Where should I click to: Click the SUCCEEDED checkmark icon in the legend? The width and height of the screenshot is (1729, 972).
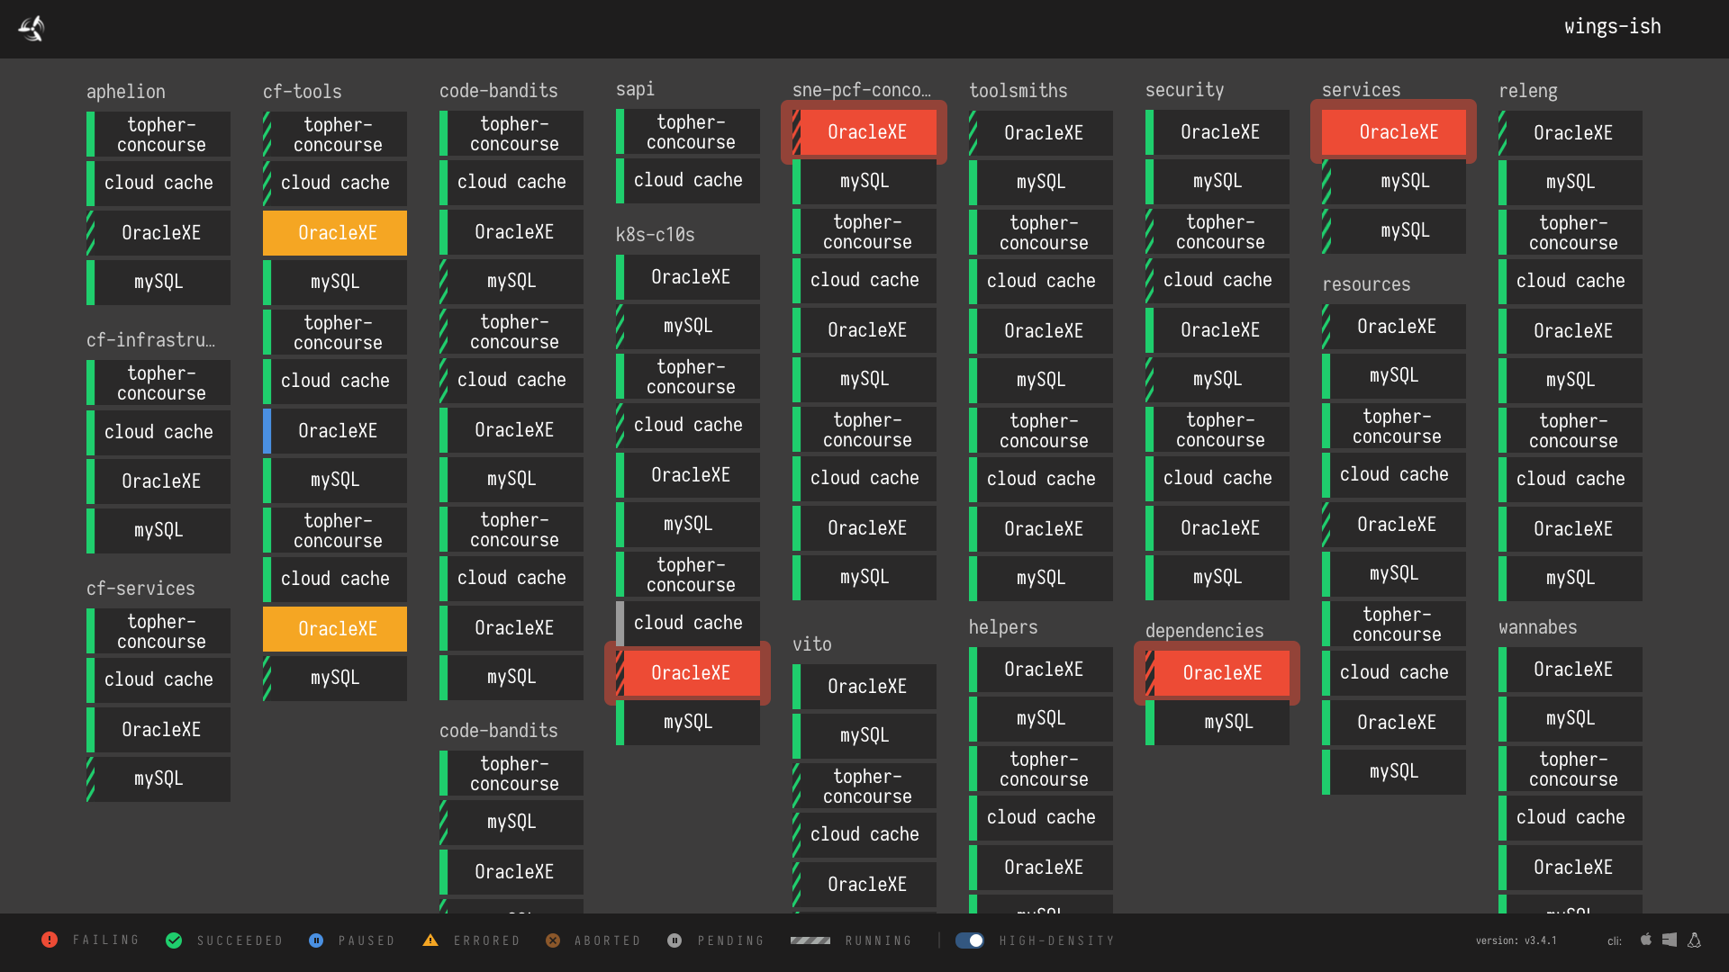173,940
